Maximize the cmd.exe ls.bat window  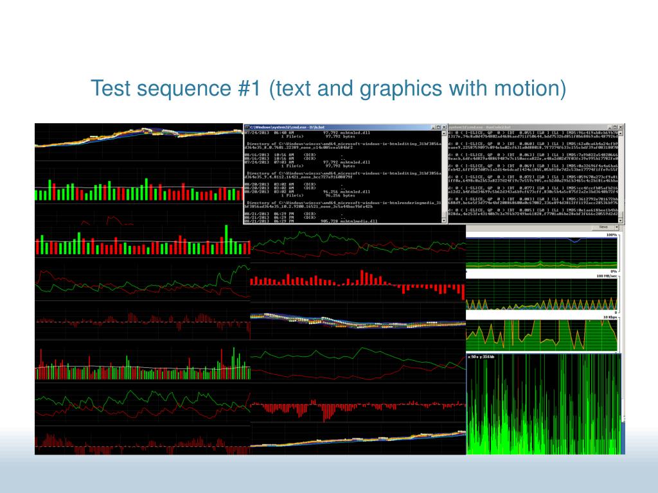(439, 127)
